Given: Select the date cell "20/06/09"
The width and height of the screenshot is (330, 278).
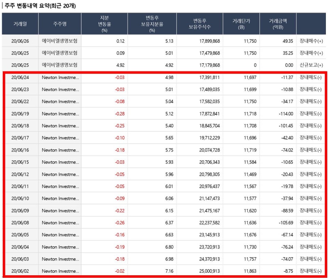Looking at the screenshot, I should click(x=20, y=211).
